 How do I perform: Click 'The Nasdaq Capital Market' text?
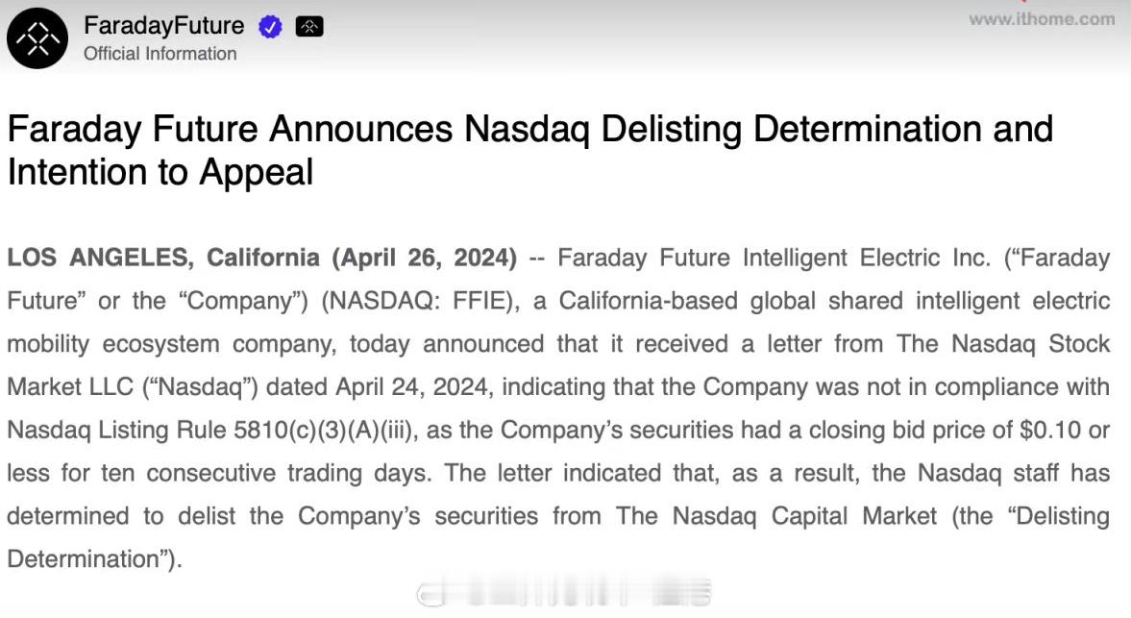(776, 516)
